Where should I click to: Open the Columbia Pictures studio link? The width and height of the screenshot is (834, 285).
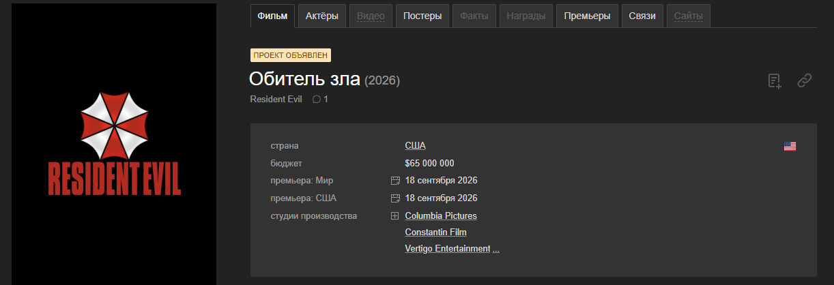[441, 216]
